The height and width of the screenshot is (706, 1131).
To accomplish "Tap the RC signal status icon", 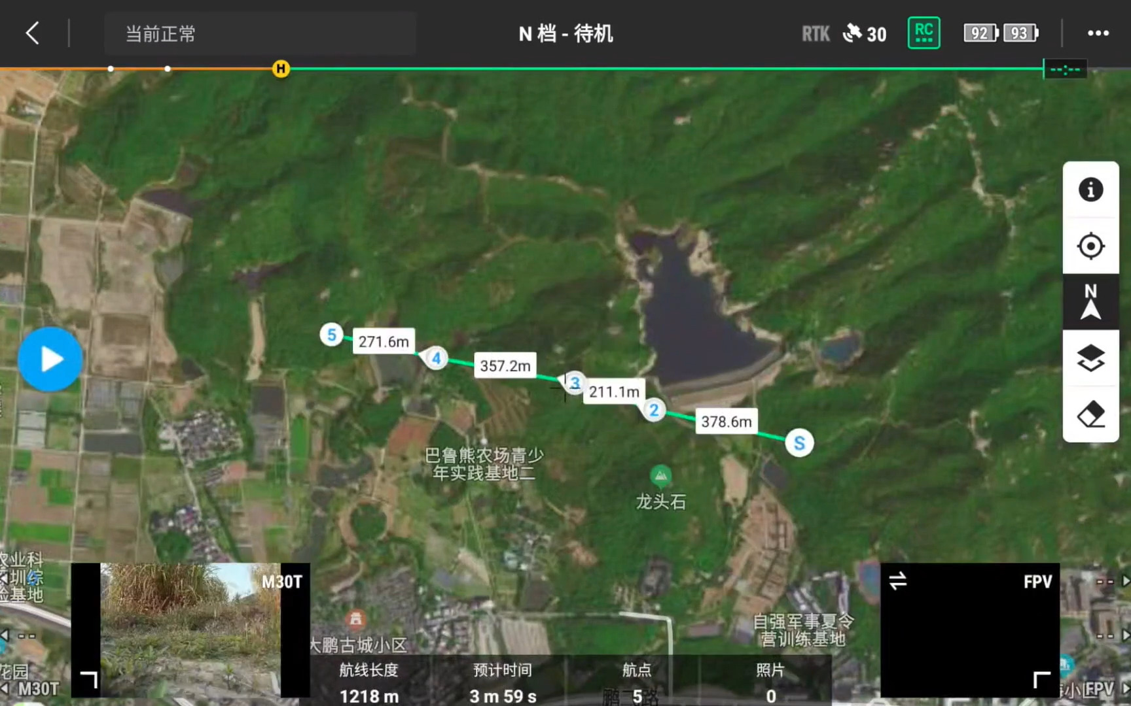I will coord(924,33).
